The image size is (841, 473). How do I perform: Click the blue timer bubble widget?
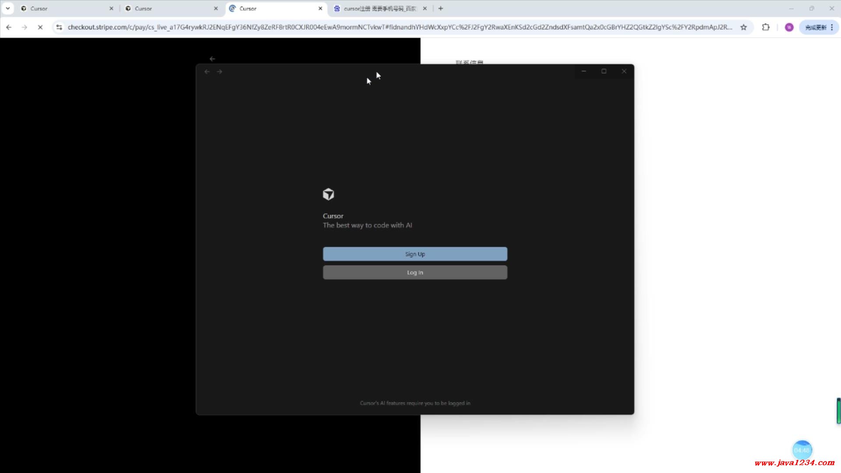coord(802,450)
